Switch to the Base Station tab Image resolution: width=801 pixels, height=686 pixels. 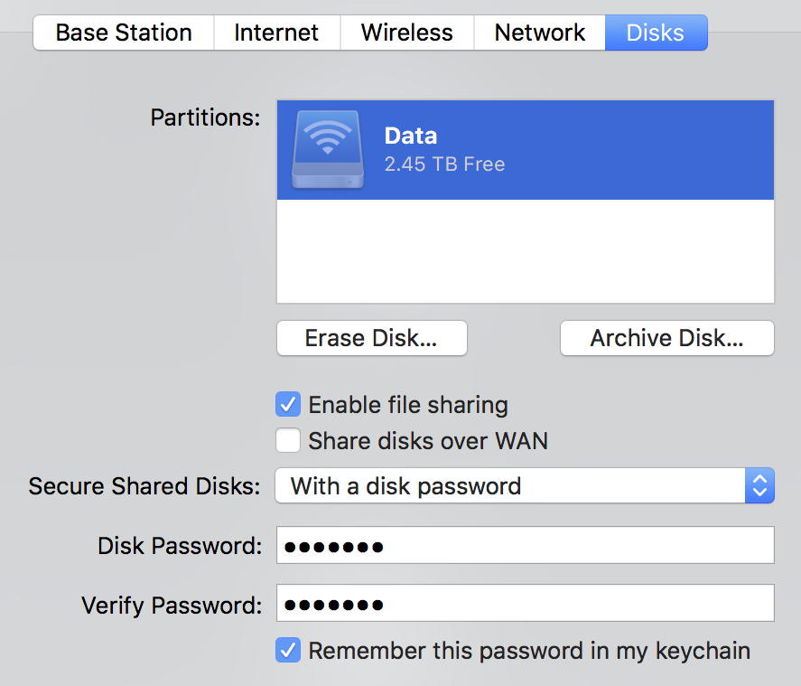click(124, 33)
